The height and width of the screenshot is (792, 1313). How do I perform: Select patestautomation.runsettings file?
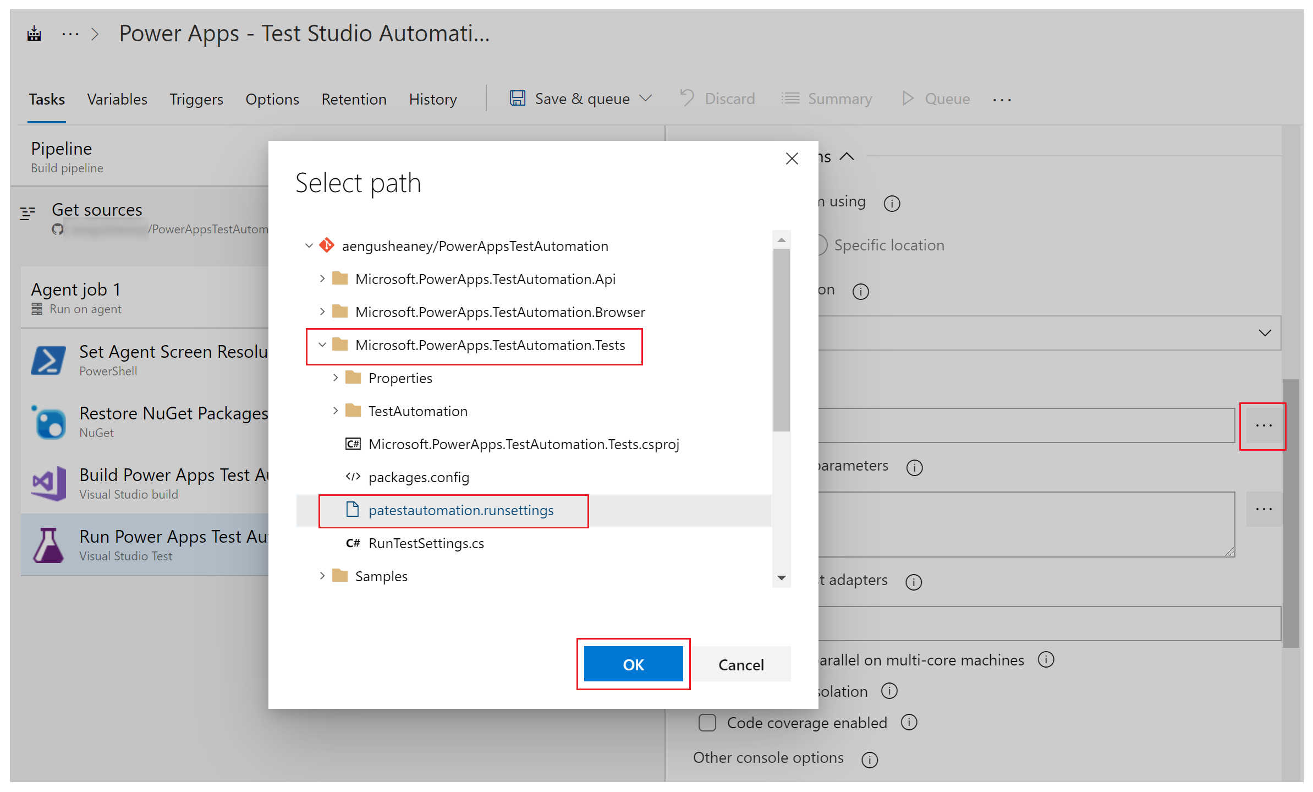coord(460,510)
